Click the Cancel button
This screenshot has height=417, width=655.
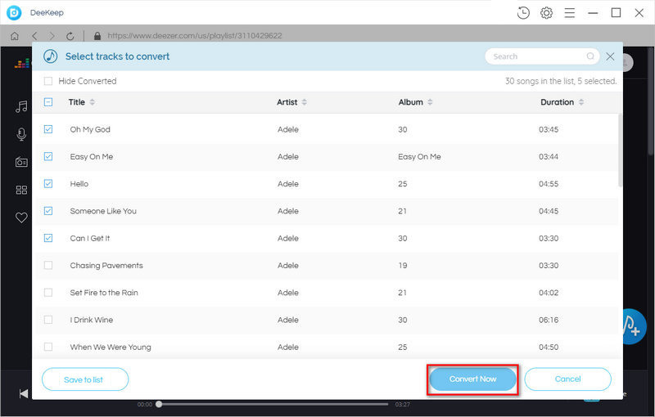click(x=567, y=379)
